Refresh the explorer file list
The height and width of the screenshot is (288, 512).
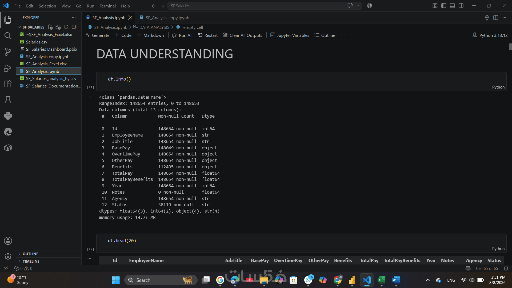[66, 27]
